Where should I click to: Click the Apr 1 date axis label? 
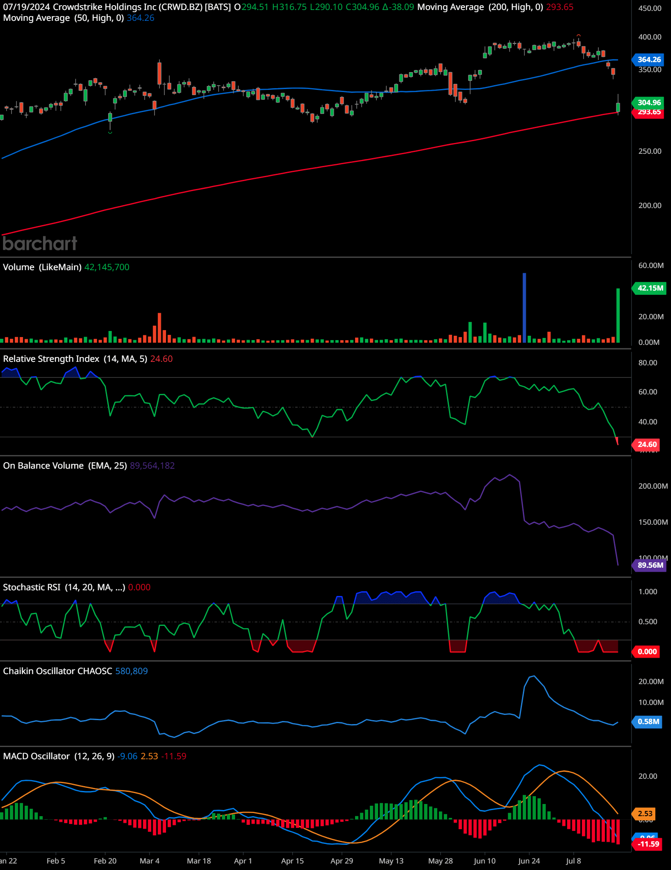(243, 861)
